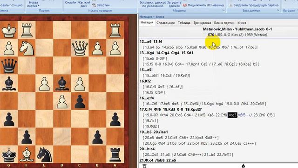Click the В партии search icon
298x168 pixels.
point(94,5)
